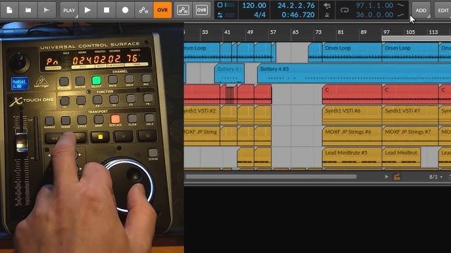Toggle the launcher automation write button

(183, 10)
